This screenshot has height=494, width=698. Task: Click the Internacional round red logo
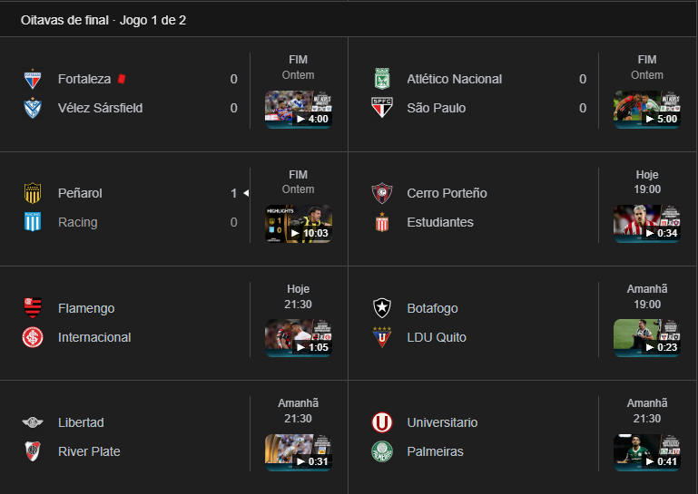[x=33, y=337]
